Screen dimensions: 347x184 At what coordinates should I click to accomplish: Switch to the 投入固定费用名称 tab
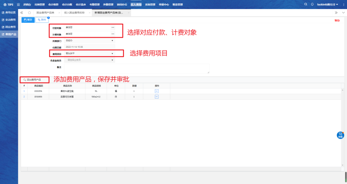pos(74,13)
